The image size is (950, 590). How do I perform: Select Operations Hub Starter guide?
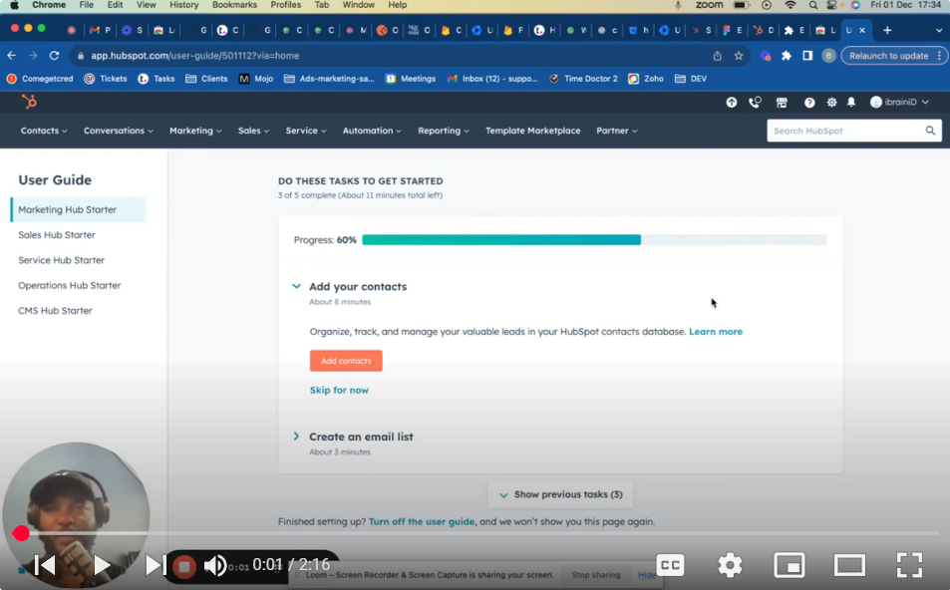(x=69, y=285)
